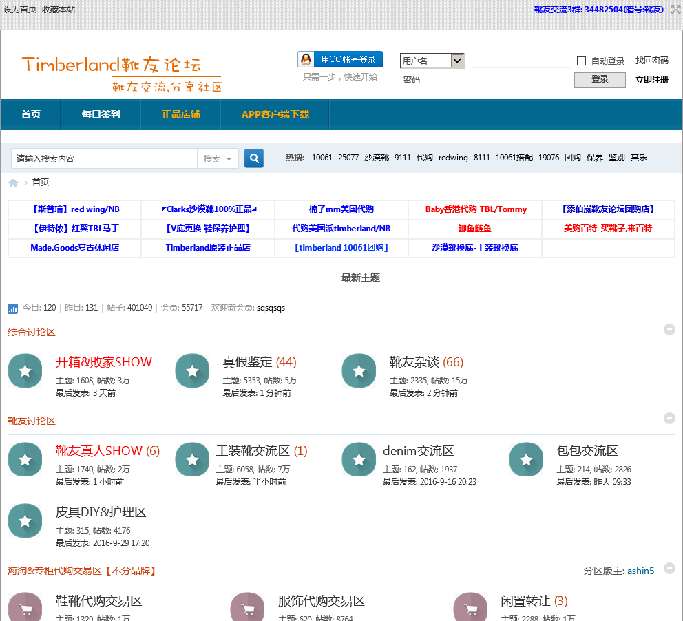Open the 用户名 login type dropdown

(x=432, y=61)
